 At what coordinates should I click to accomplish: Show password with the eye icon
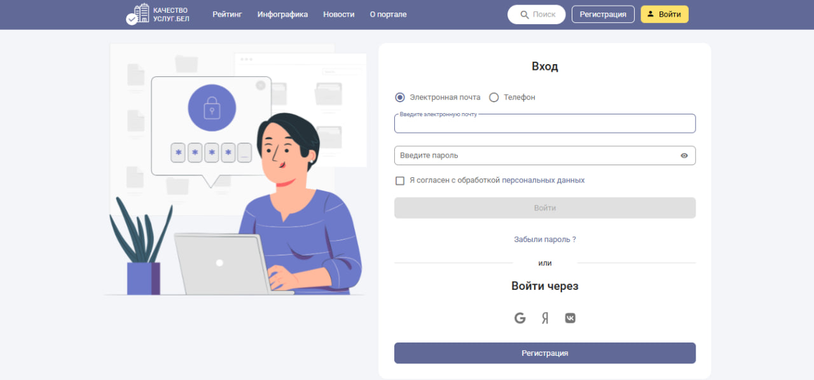684,156
